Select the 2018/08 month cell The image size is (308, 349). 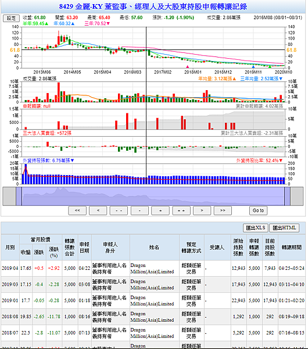pos(10,316)
